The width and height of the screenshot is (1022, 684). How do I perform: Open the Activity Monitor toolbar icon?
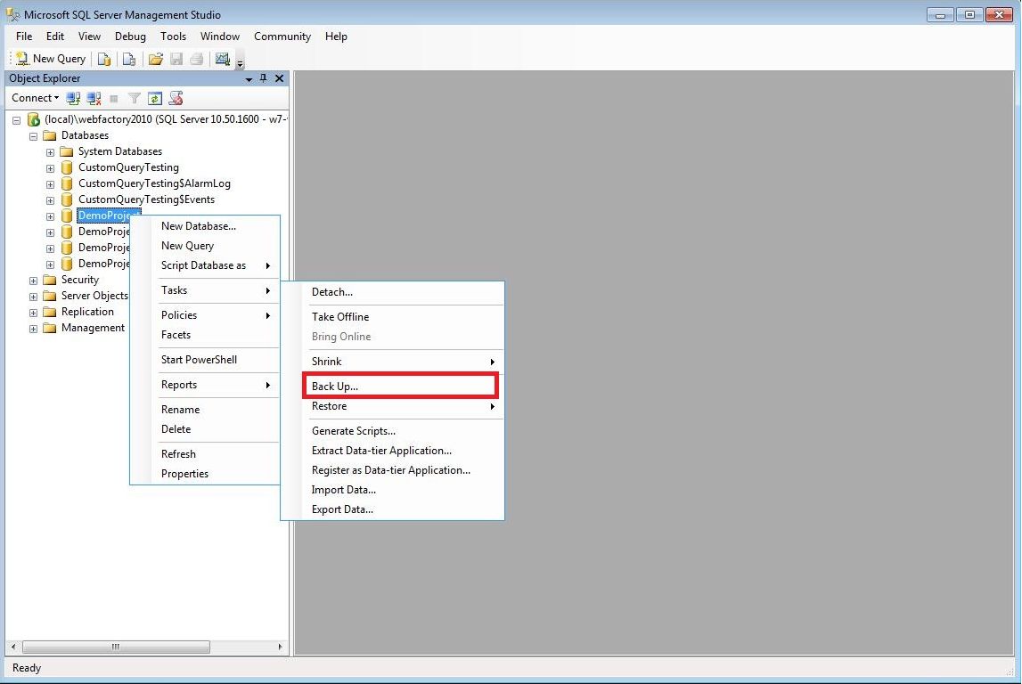(222, 59)
